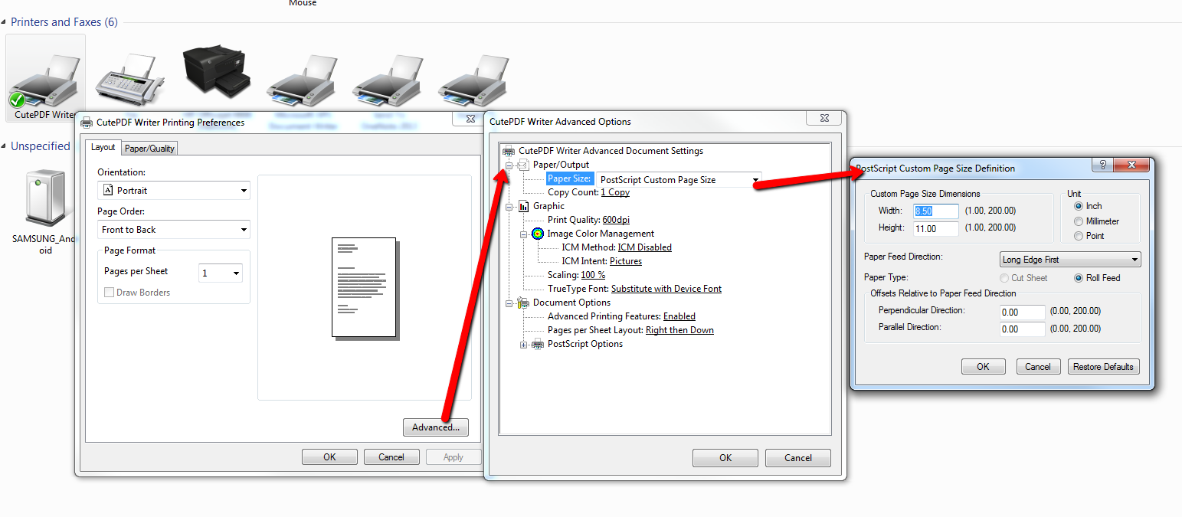Select the Roll Feed paper type
This screenshot has width=1182, height=517.
coord(1079,278)
